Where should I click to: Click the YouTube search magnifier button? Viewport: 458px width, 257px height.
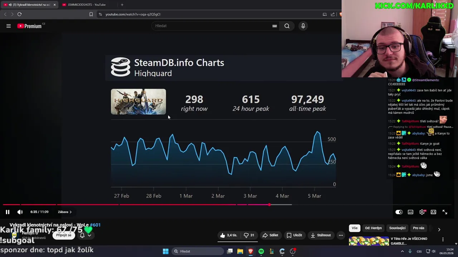click(x=287, y=26)
